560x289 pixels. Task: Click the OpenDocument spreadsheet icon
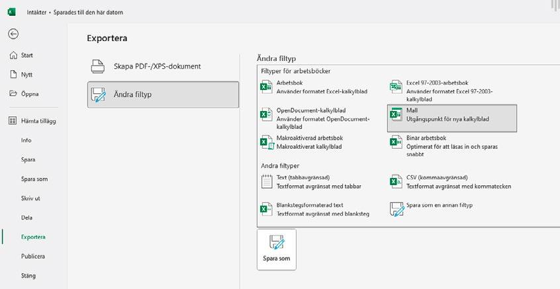pyautogui.click(x=266, y=114)
